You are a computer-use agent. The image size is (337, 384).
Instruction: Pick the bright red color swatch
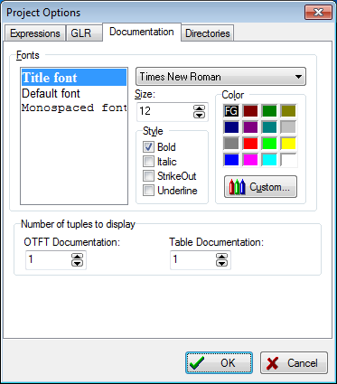tap(250, 144)
